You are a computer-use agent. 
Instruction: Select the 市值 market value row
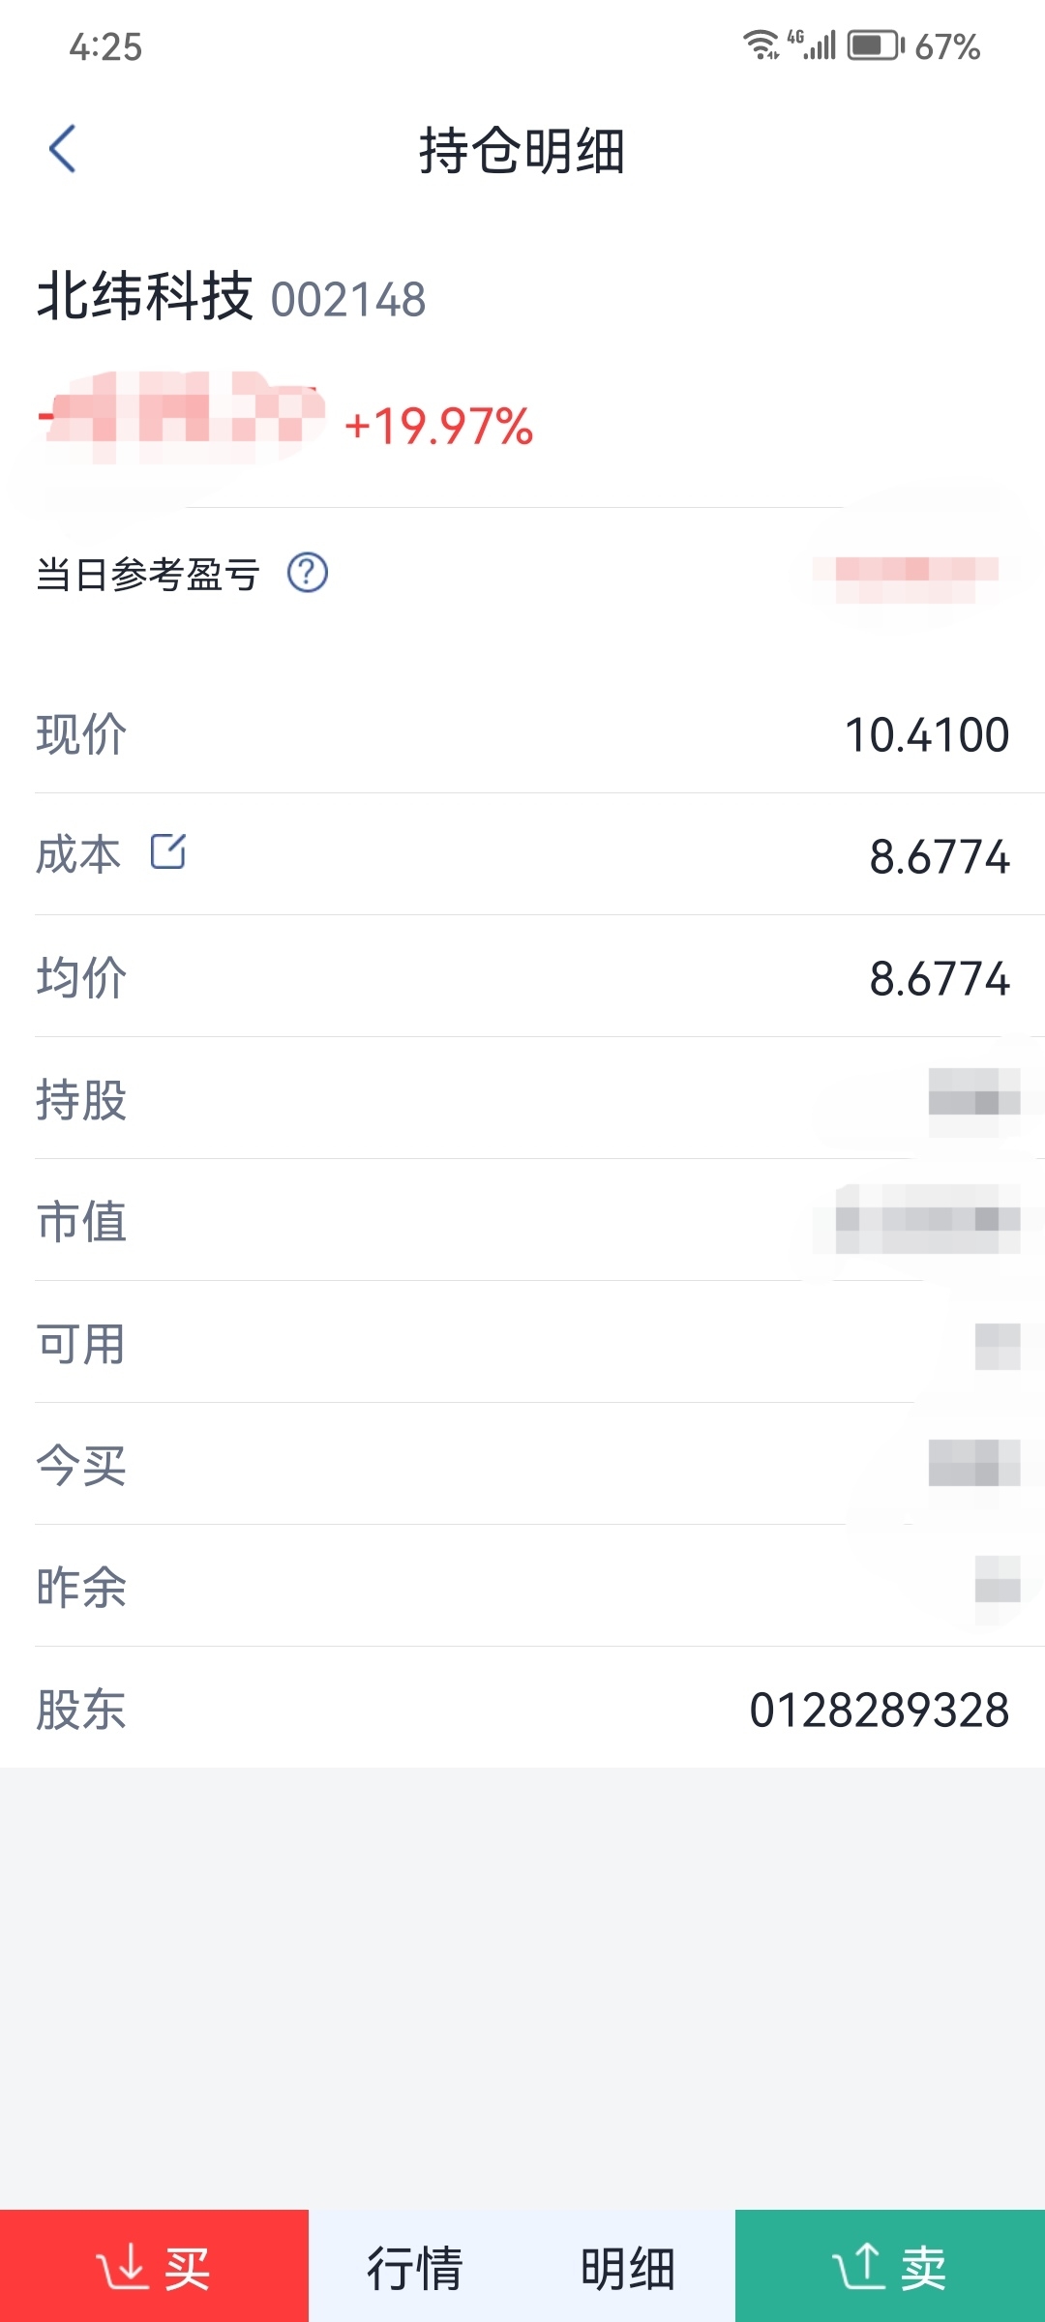click(522, 1220)
